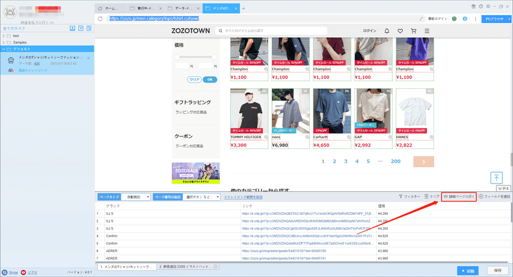
Task: Click the next page arrow button
Action: pos(424,162)
